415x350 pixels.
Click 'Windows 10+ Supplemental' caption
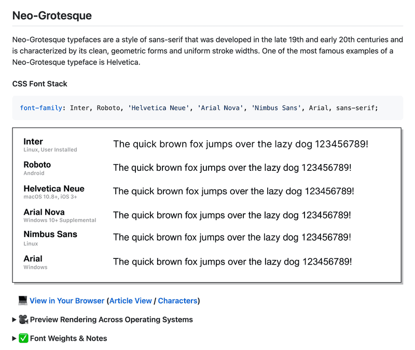(x=60, y=220)
